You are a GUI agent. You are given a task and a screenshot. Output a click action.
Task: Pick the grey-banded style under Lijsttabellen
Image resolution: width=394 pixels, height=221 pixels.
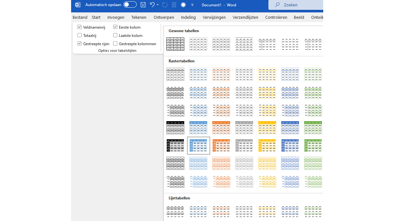click(x=175, y=212)
